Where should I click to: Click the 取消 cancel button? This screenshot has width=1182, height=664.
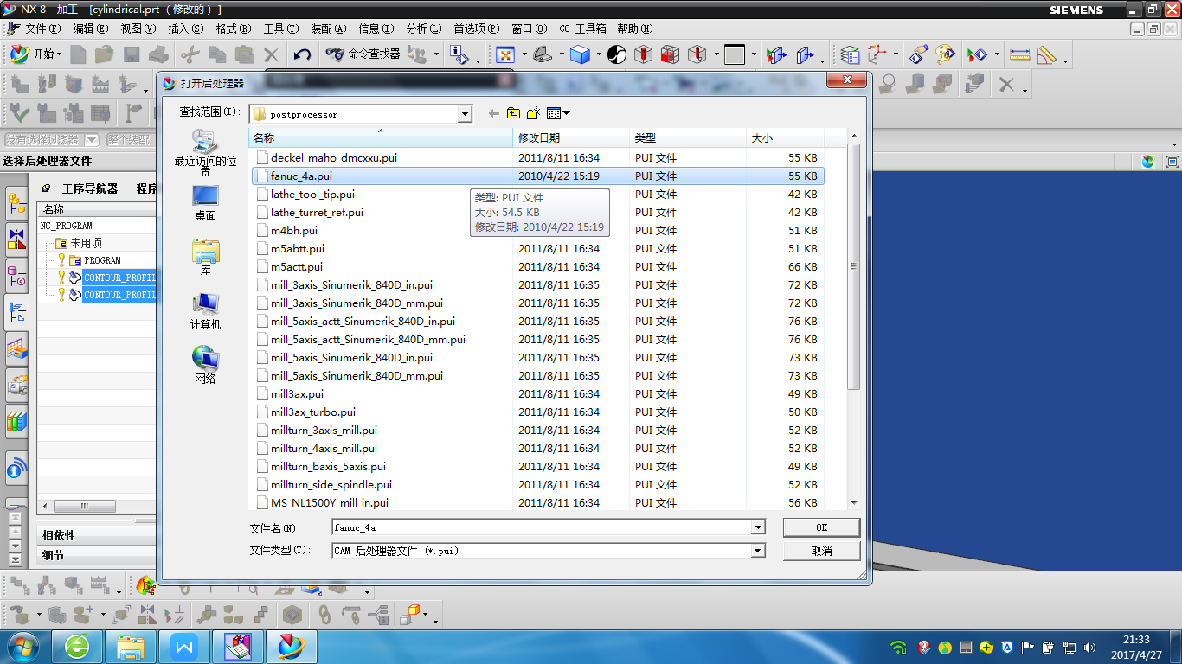821,551
